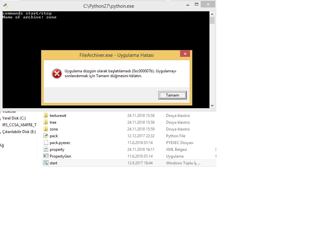Click the pack Python file icon
Screen dimensions: 331x248
46,136
